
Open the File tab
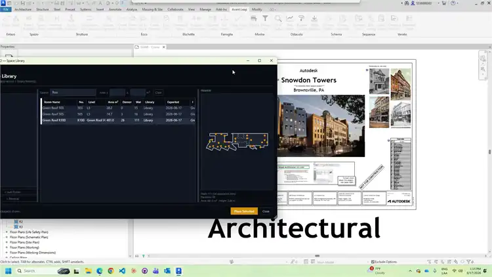pyautogui.click(x=6, y=9)
